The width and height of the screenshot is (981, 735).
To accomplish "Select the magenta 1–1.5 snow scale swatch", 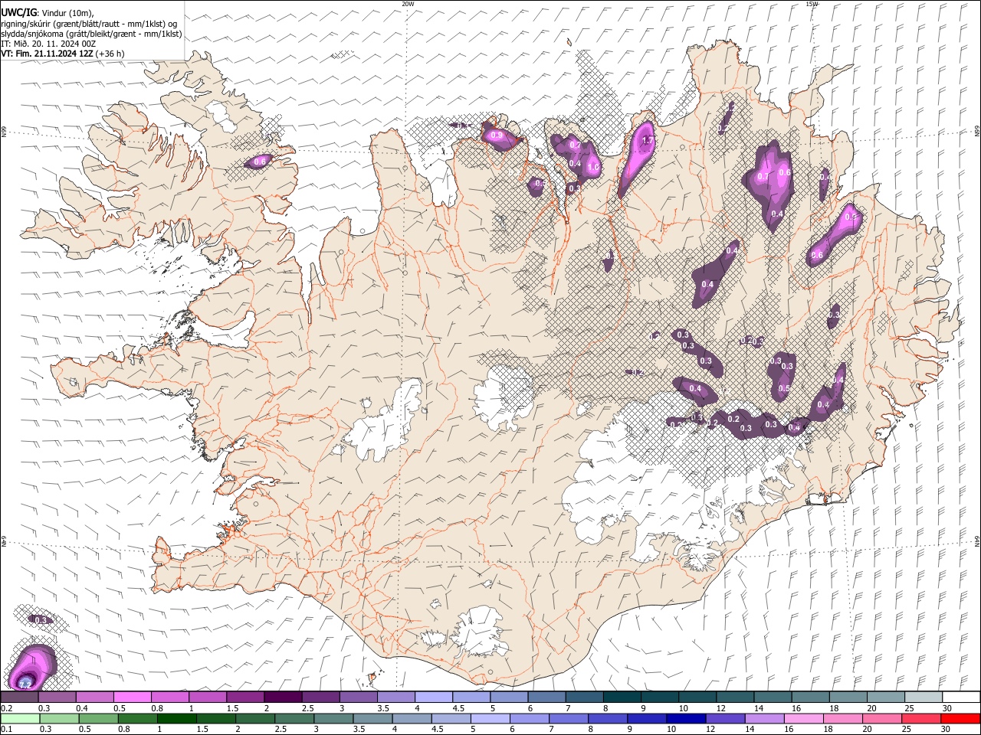I will 207,697.
